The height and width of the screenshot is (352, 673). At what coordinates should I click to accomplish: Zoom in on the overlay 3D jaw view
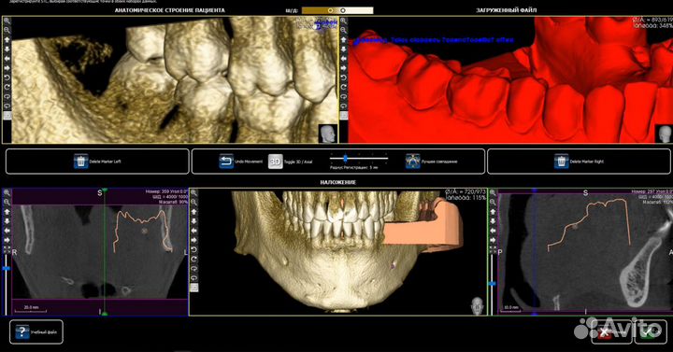(x=194, y=193)
